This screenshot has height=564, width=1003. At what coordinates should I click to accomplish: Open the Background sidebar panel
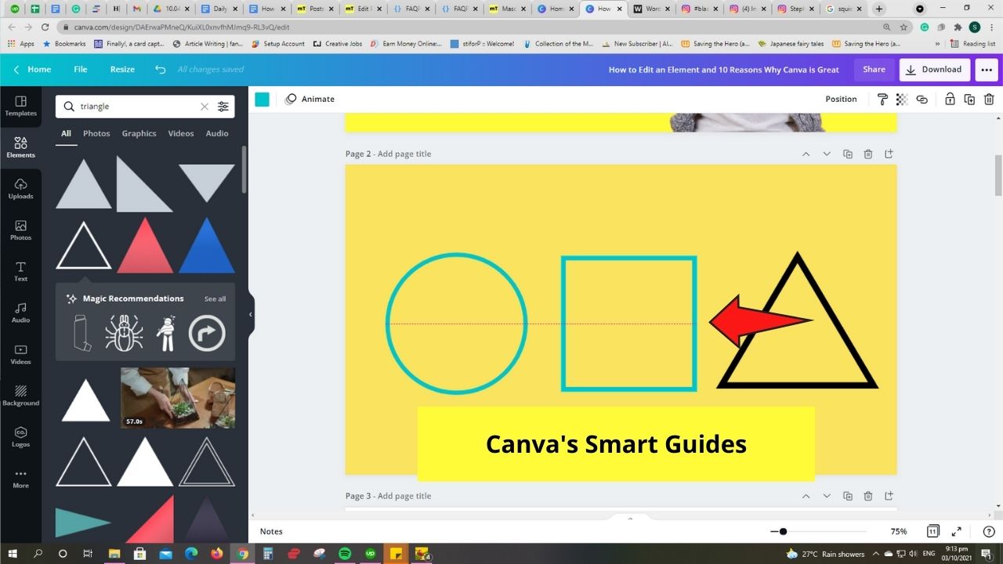coord(20,396)
